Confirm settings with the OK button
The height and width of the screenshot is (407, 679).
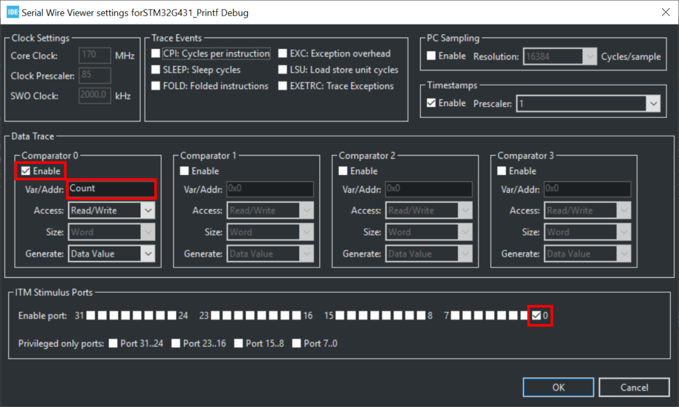[558, 387]
